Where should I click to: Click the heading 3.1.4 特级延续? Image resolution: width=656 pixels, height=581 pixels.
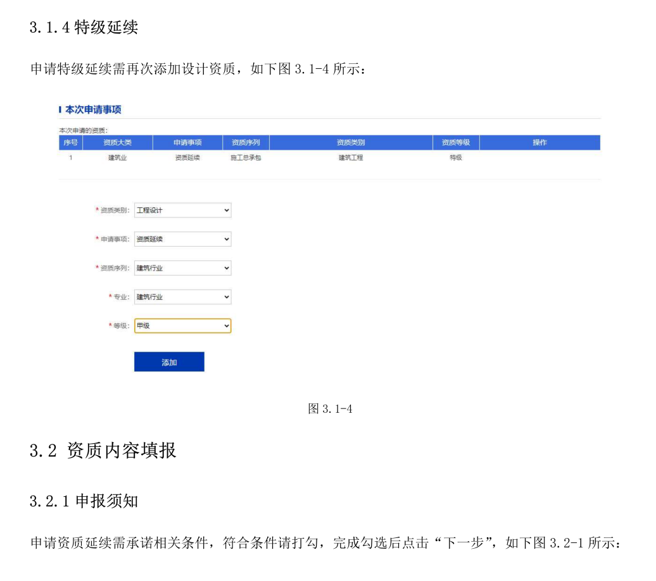[x=84, y=28]
